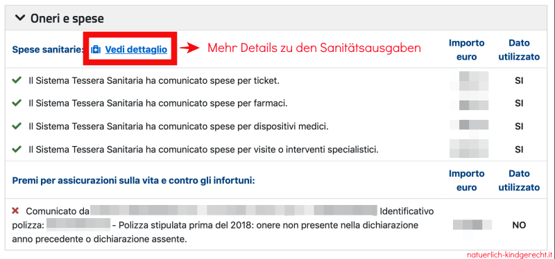Open the Vedi dettaglio link
This screenshot has width=555, height=259.
tap(136, 49)
